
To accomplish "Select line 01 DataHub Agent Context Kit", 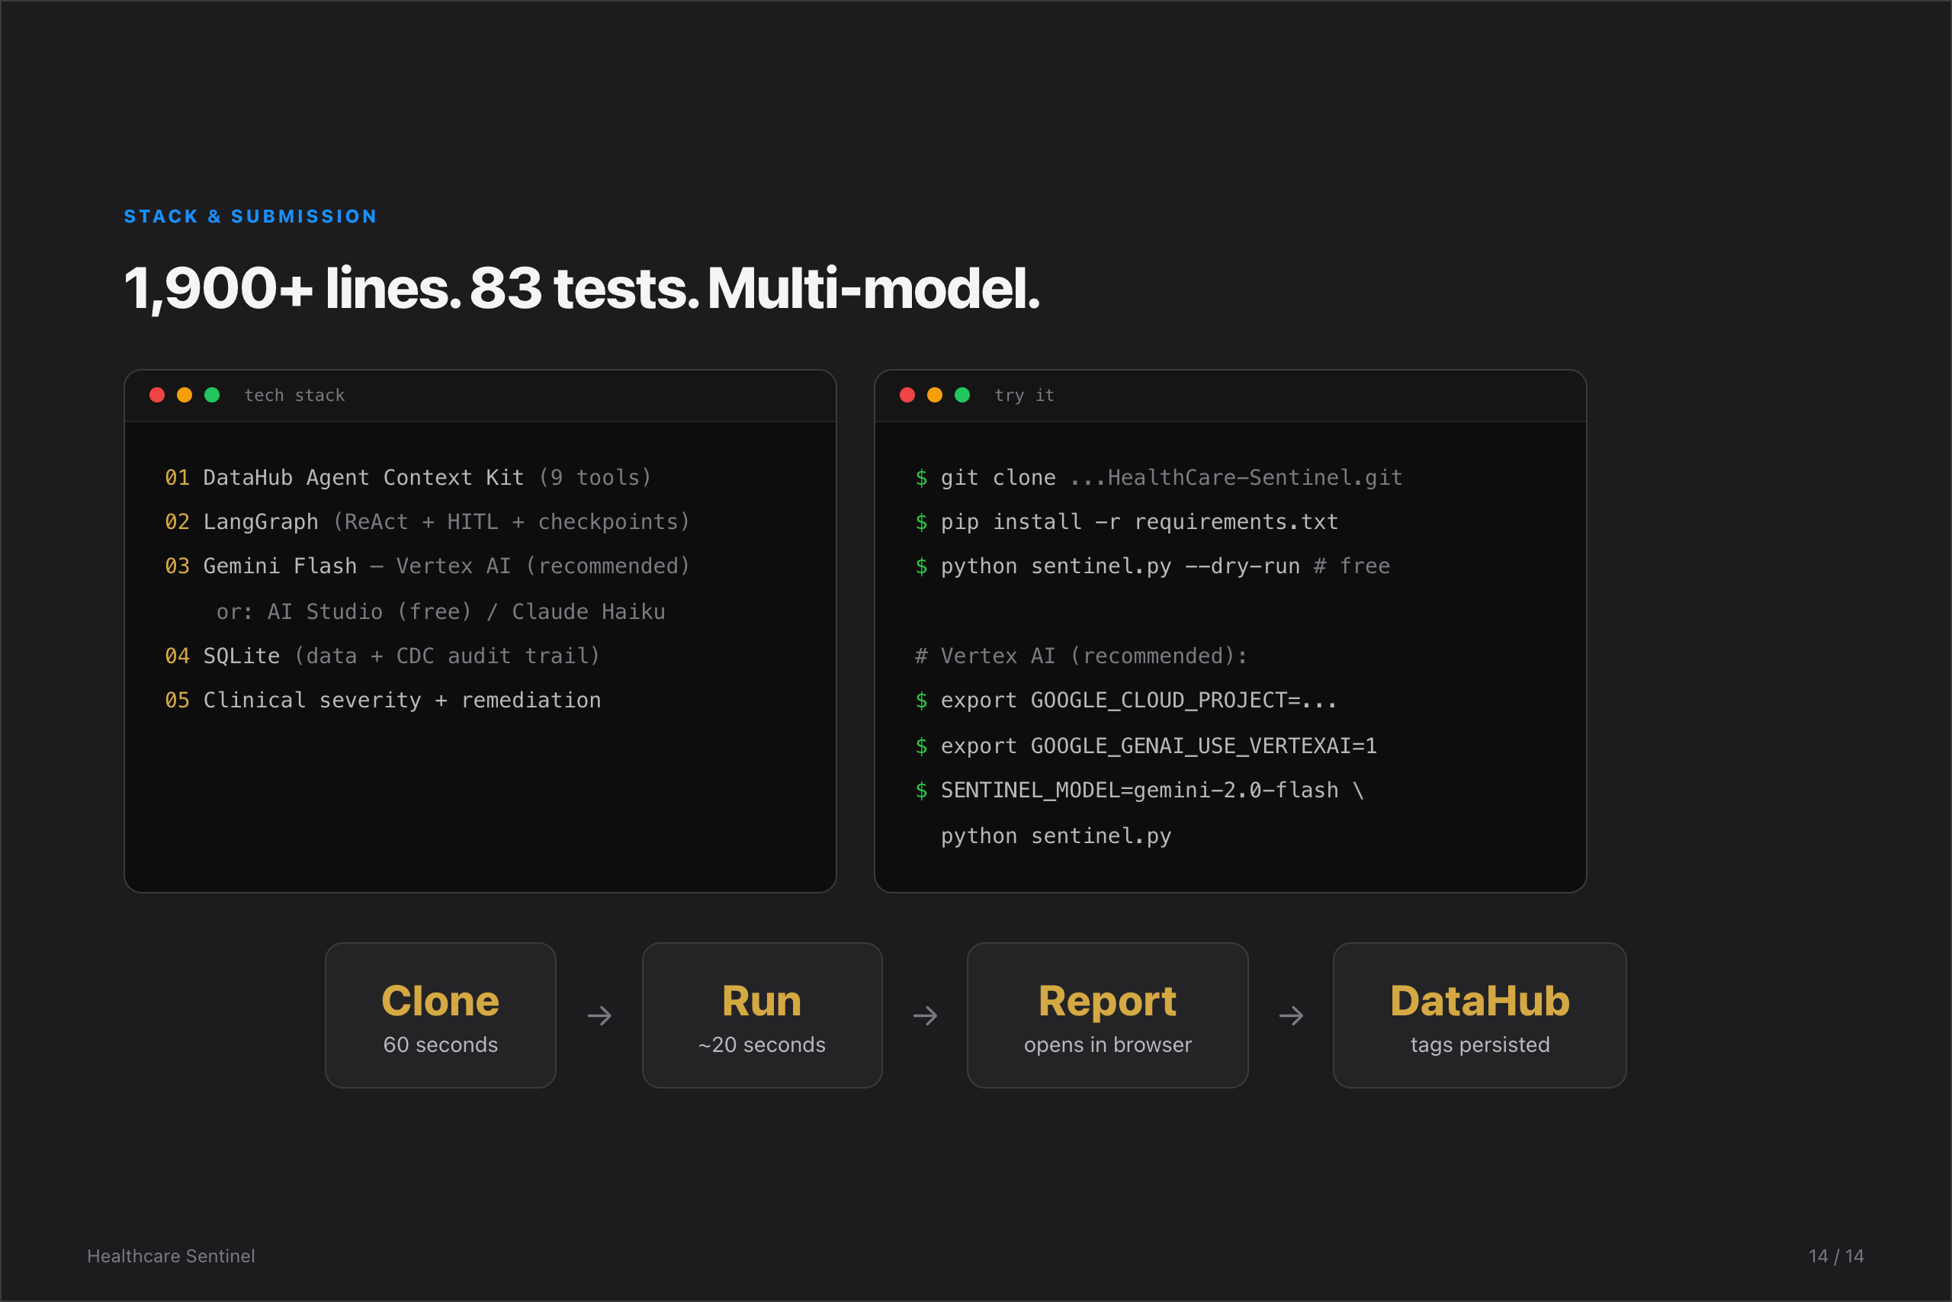I will click(408, 477).
